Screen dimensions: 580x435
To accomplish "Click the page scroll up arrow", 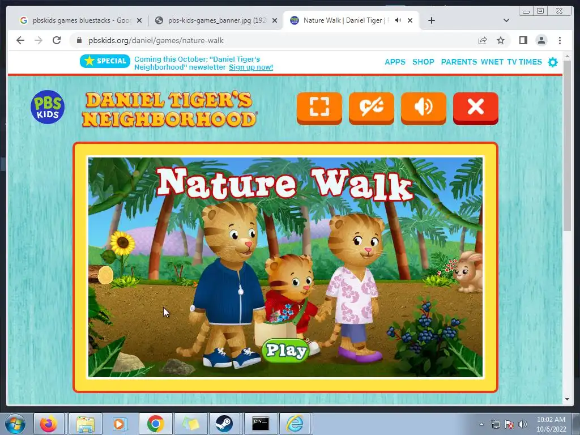I will click(x=567, y=57).
